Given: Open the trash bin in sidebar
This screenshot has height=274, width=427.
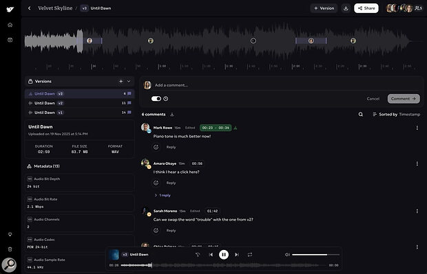Looking at the screenshot, I should coord(10,249).
